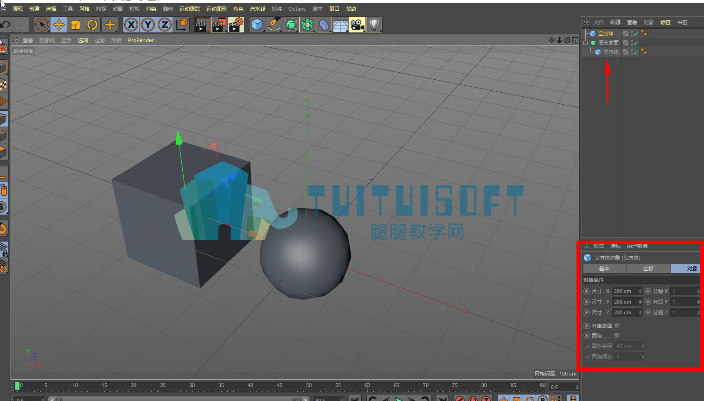
Task: Add a Subdivision Surface generator
Action: [291, 25]
